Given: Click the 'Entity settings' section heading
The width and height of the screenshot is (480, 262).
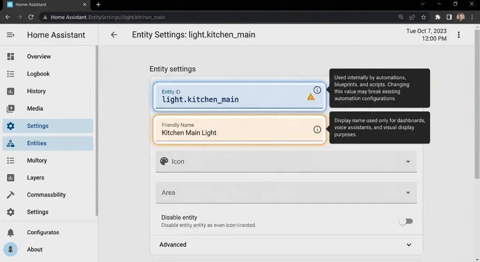Looking at the screenshot, I should [172, 69].
